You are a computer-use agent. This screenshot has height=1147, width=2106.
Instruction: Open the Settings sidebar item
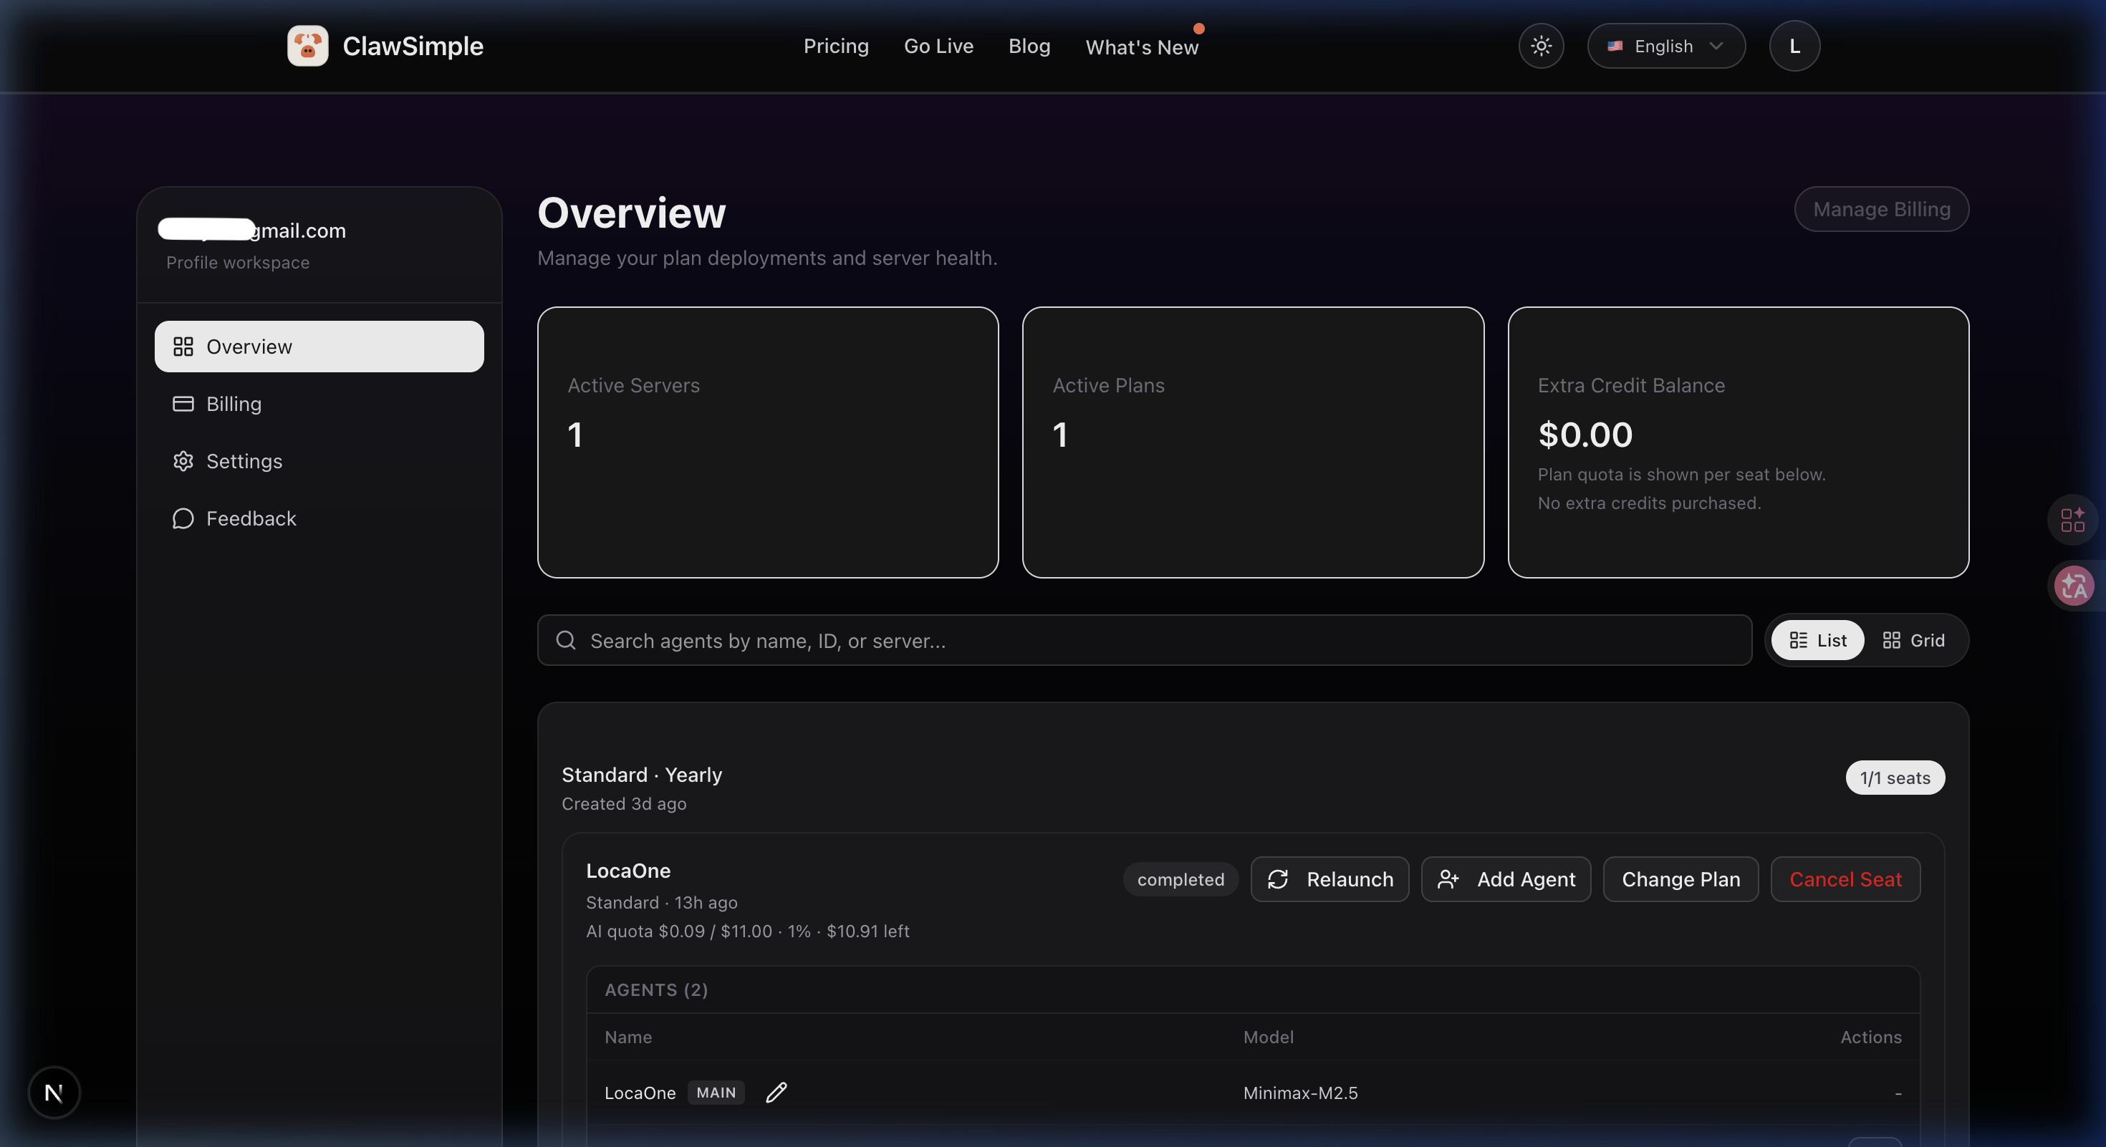[244, 461]
